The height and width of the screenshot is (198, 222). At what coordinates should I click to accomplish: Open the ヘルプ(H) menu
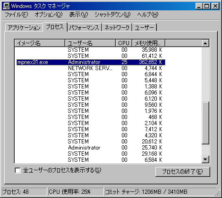(x=148, y=15)
